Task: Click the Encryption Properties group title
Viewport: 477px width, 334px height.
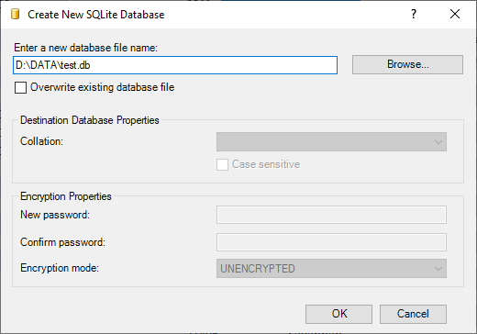Action: (66, 196)
